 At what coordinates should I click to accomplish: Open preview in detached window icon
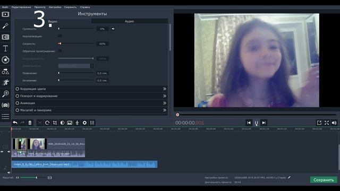click(319, 123)
